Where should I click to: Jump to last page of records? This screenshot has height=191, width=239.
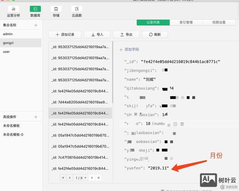99,178
